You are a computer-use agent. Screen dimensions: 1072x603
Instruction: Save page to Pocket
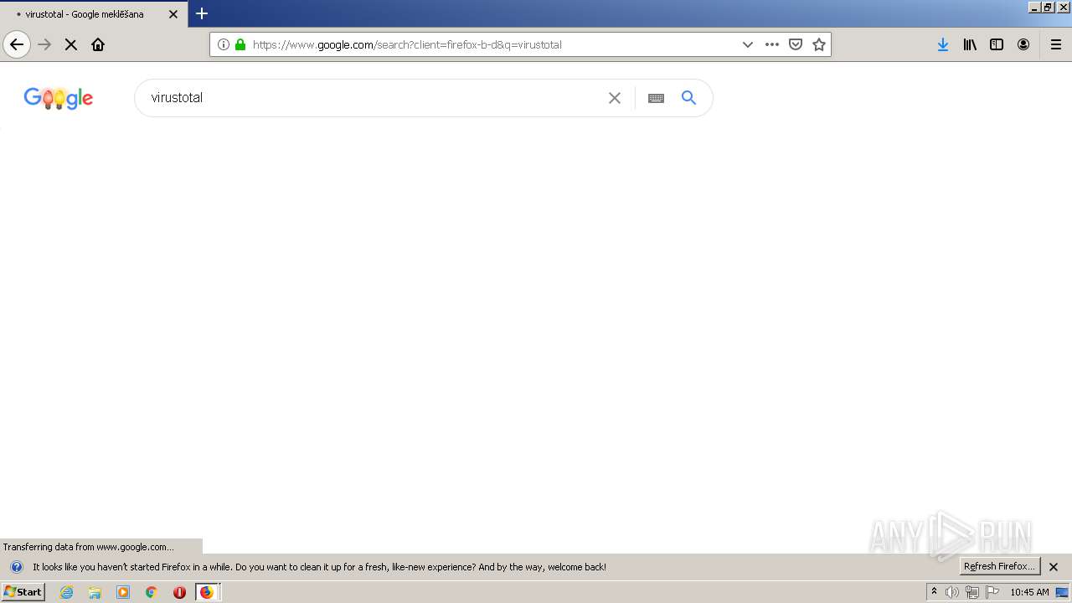click(x=796, y=44)
